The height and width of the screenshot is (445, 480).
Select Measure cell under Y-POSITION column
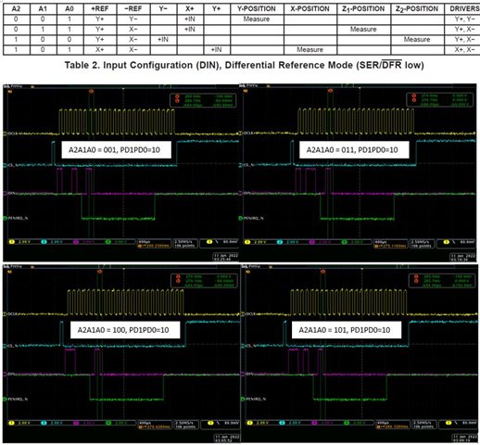pyautogui.click(x=257, y=19)
